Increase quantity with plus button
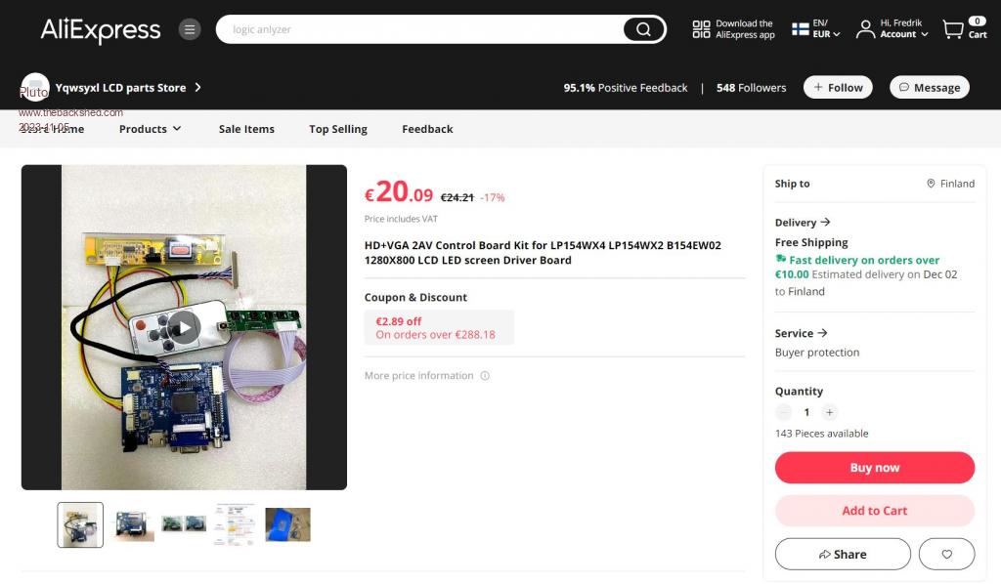 click(830, 412)
